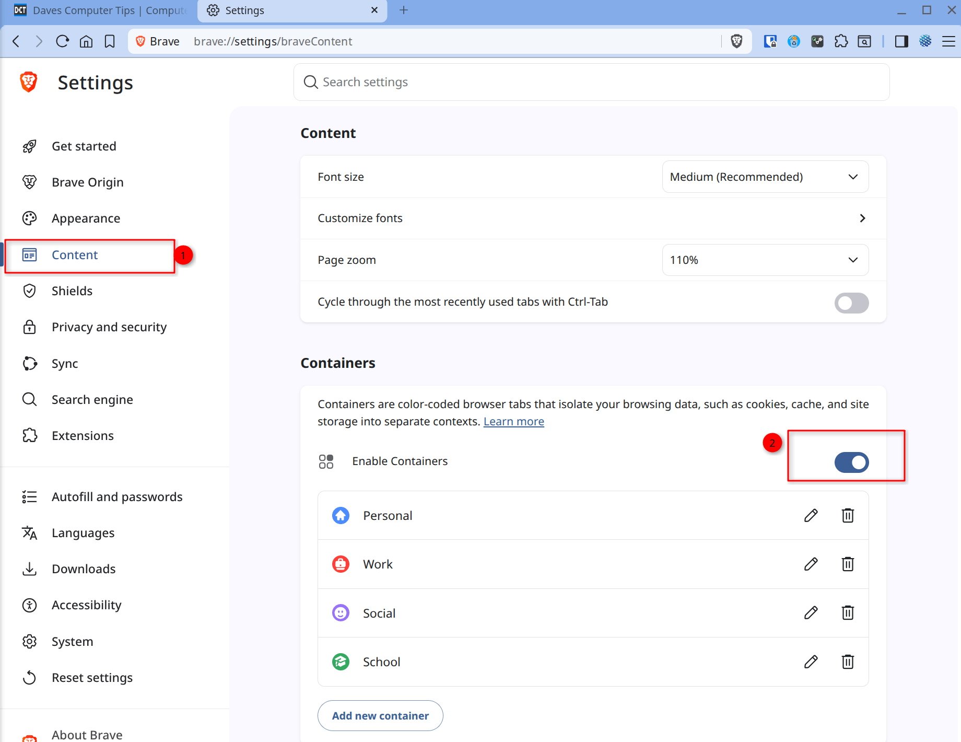Open the search tabs toolbar icon

tap(864, 41)
